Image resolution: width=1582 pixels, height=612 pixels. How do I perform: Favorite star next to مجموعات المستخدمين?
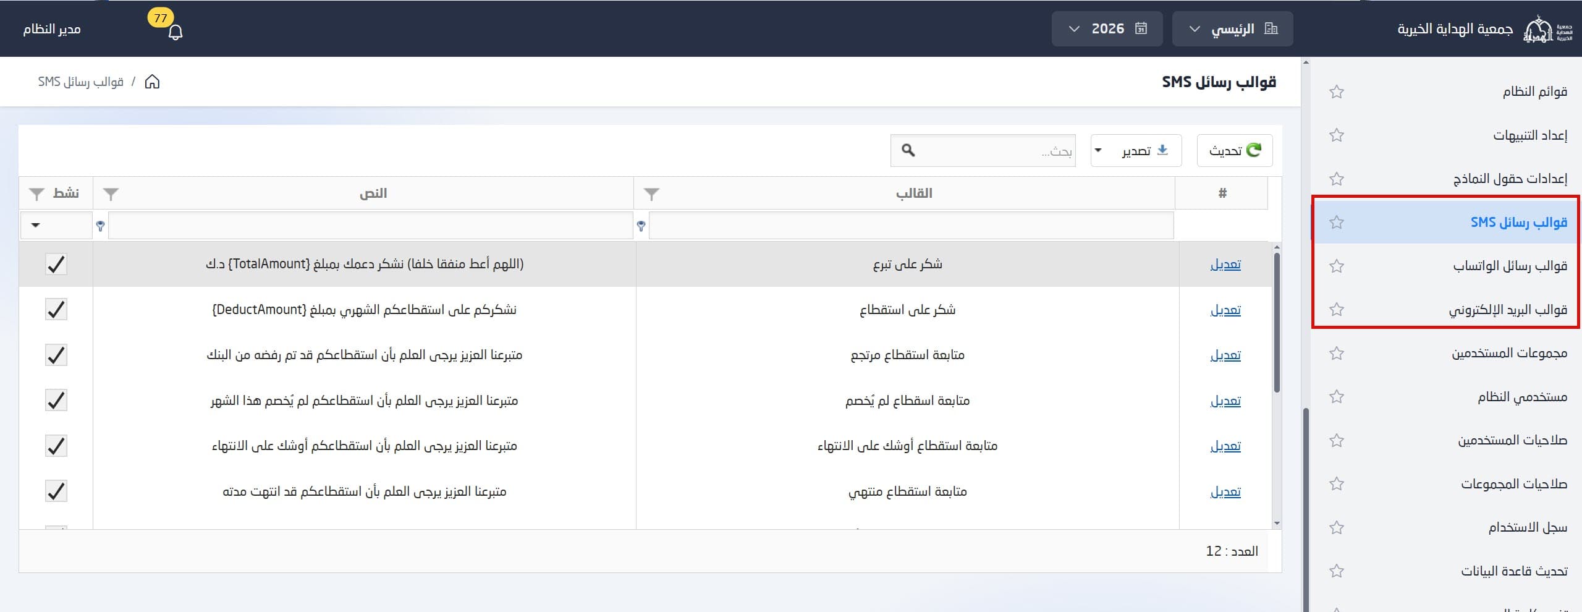pos(1337,353)
